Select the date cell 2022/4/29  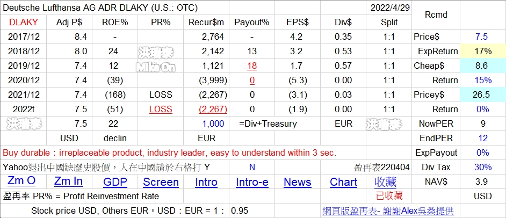(389, 8)
